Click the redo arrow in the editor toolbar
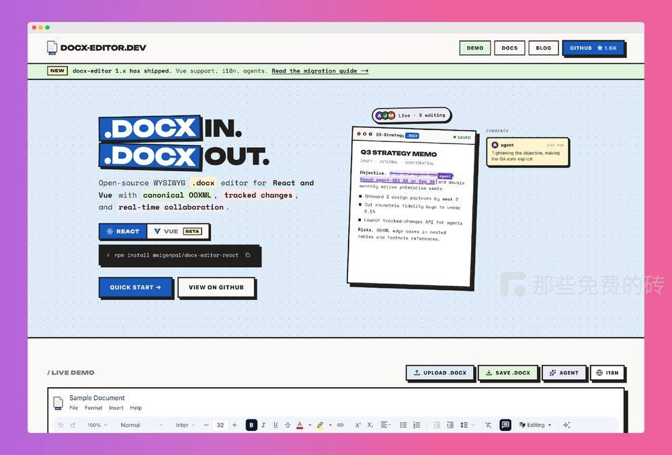The width and height of the screenshot is (672, 455). tap(73, 425)
